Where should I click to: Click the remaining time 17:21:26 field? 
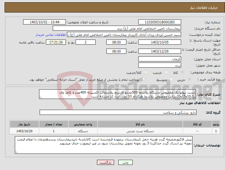point(56,42)
